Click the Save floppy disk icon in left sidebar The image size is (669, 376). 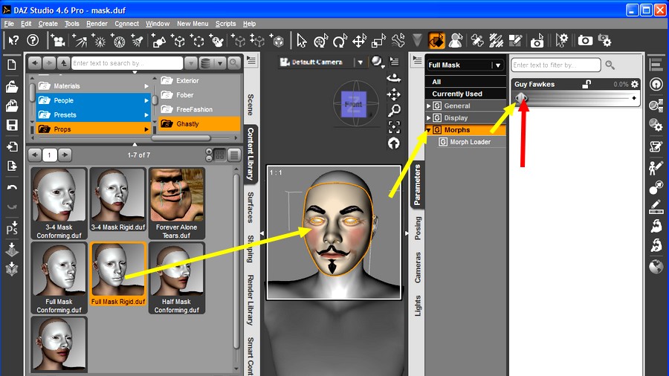12,125
